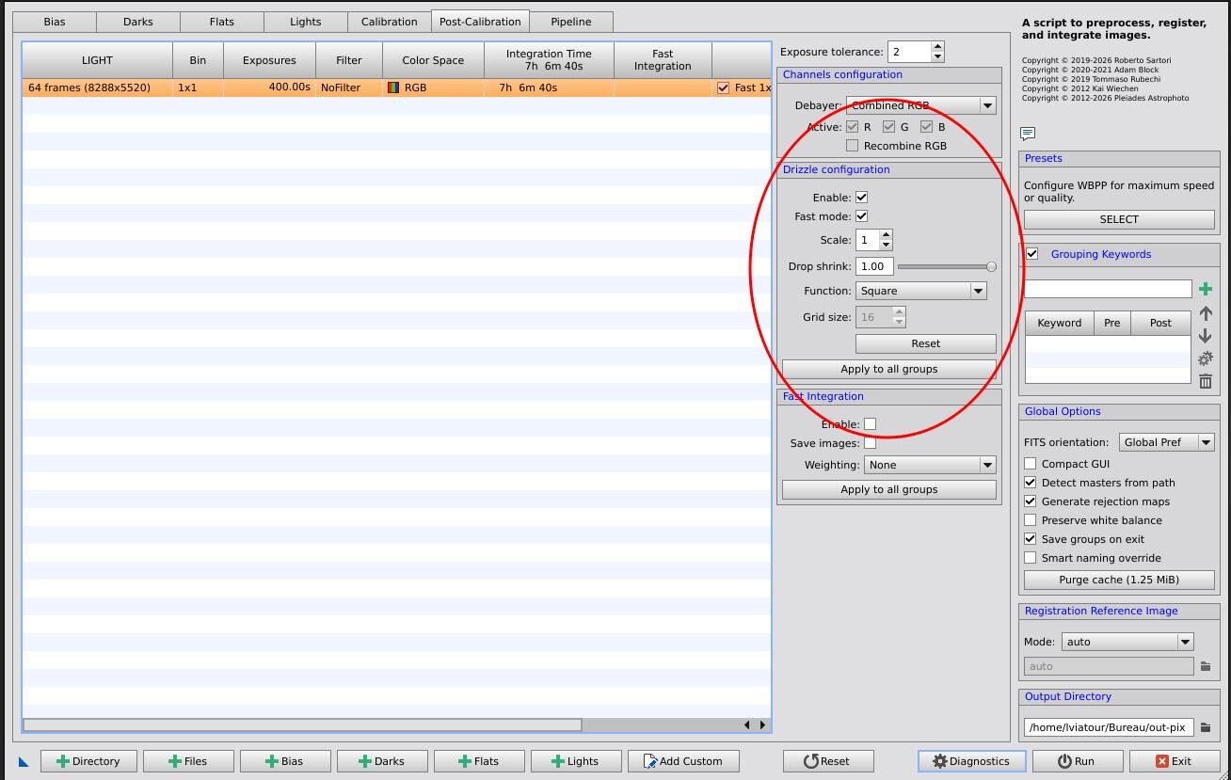The width and height of the screenshot is (1231, 780).
Task: Toggle Generate rejection maps checkbox
Action: [1030, 501]
